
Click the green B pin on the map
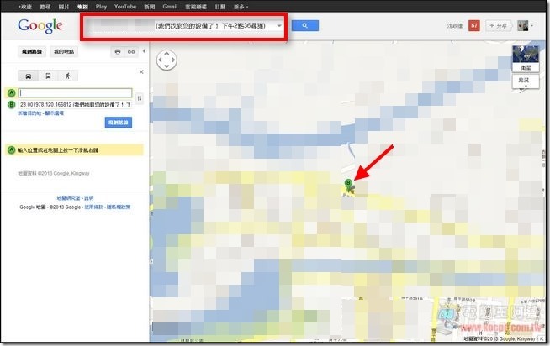[348, 184]
